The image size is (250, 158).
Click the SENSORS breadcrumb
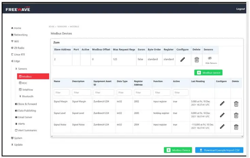[62, 27]
